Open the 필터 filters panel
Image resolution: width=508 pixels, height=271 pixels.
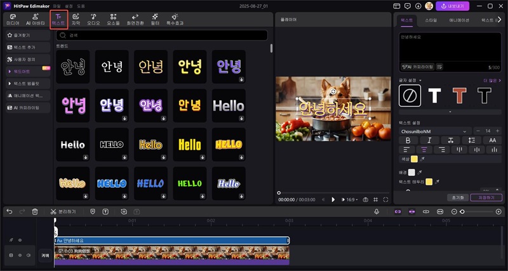(155, 20)
